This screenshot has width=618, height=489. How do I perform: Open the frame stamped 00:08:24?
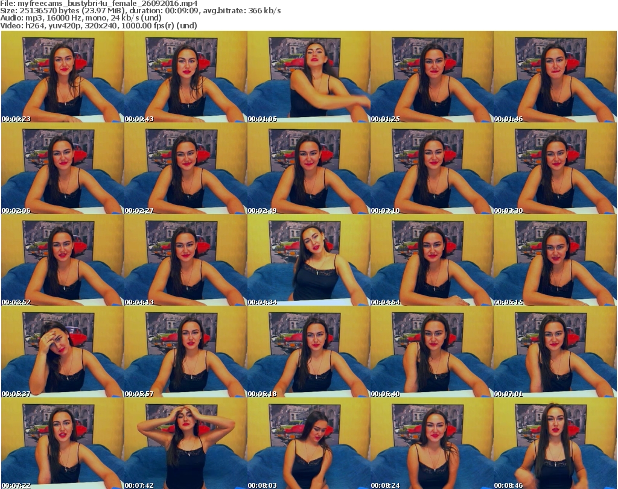coord(432,443)
